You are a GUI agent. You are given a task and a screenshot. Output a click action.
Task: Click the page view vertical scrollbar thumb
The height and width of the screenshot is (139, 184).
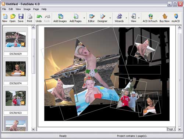pyautogui.click(x=180, y=80)
